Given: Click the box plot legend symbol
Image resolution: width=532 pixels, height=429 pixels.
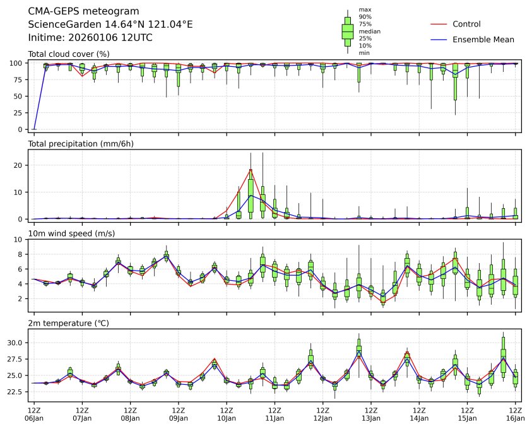Looking at the screenshot, I should (347, 31).
